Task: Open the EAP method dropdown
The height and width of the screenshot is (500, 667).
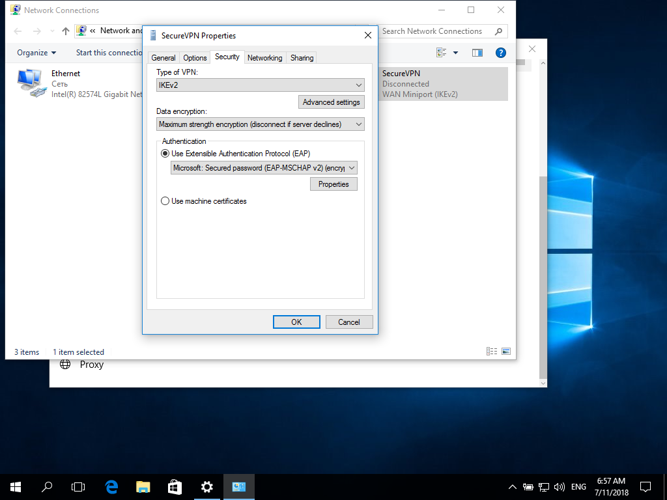Action: pyautogui.click(x=264, y=168)
